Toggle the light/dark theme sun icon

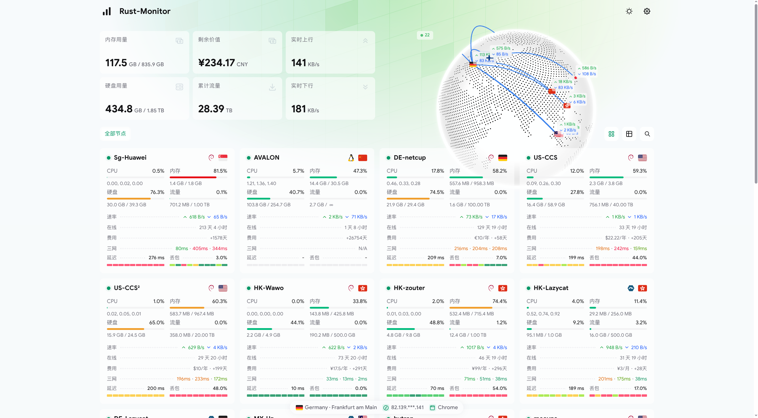629,11
